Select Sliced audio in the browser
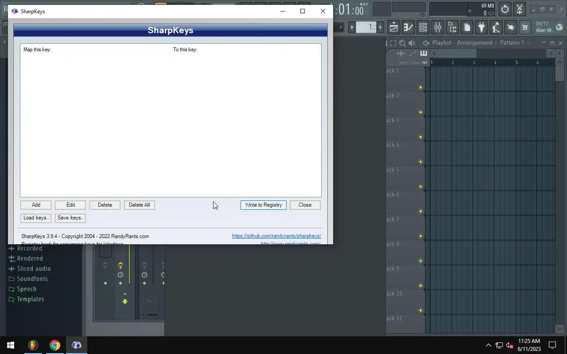This screenshot has height=354, width=567. [34, 269]
